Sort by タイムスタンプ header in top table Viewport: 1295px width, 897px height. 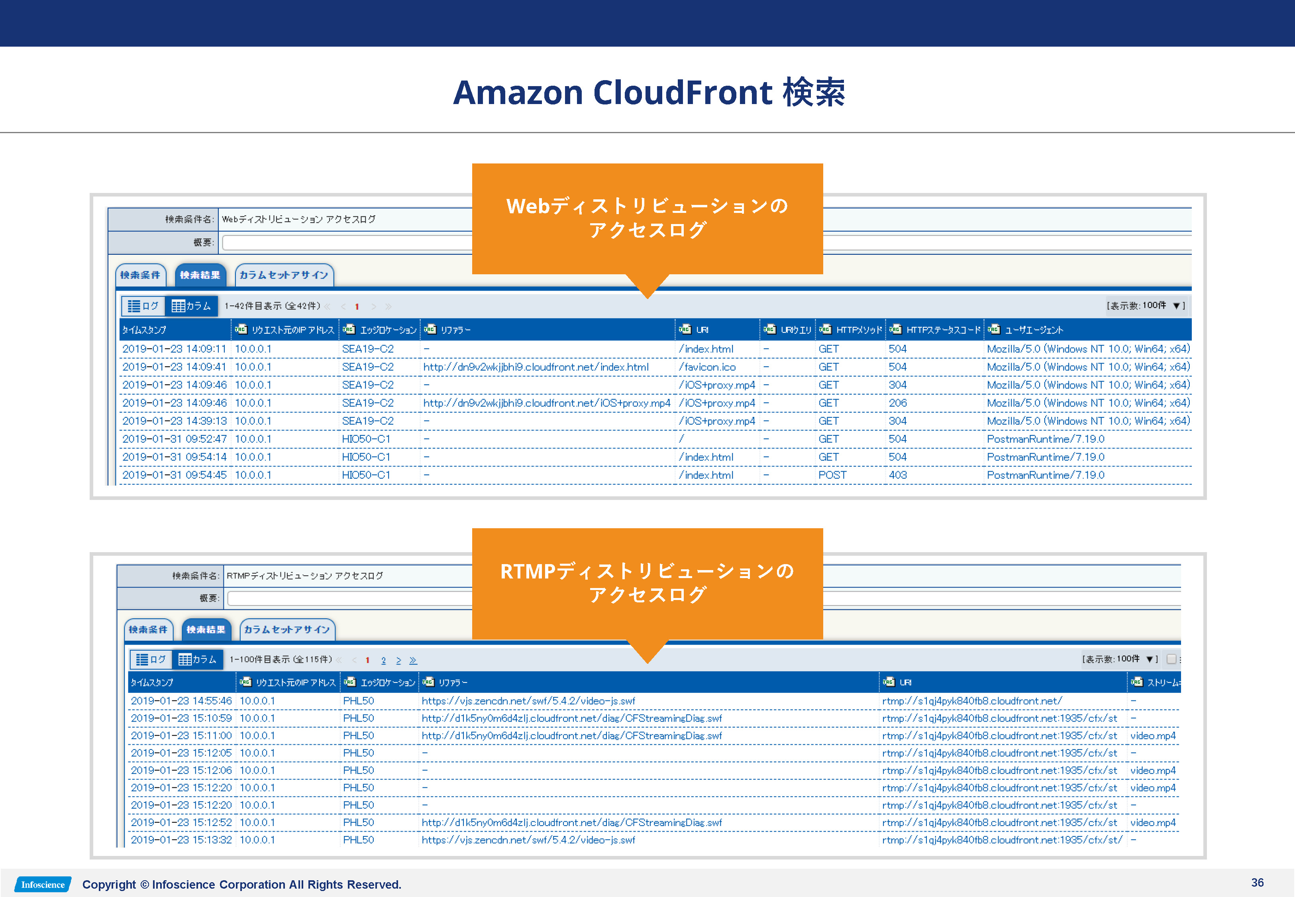tap(144, 330)
